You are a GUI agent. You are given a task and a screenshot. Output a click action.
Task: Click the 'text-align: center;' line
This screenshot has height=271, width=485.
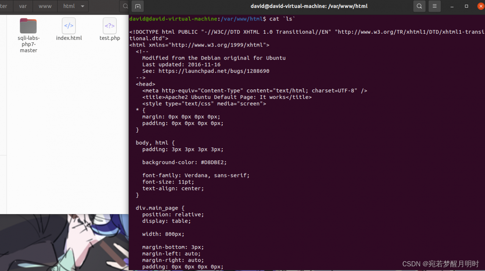[x=173, y=188]
